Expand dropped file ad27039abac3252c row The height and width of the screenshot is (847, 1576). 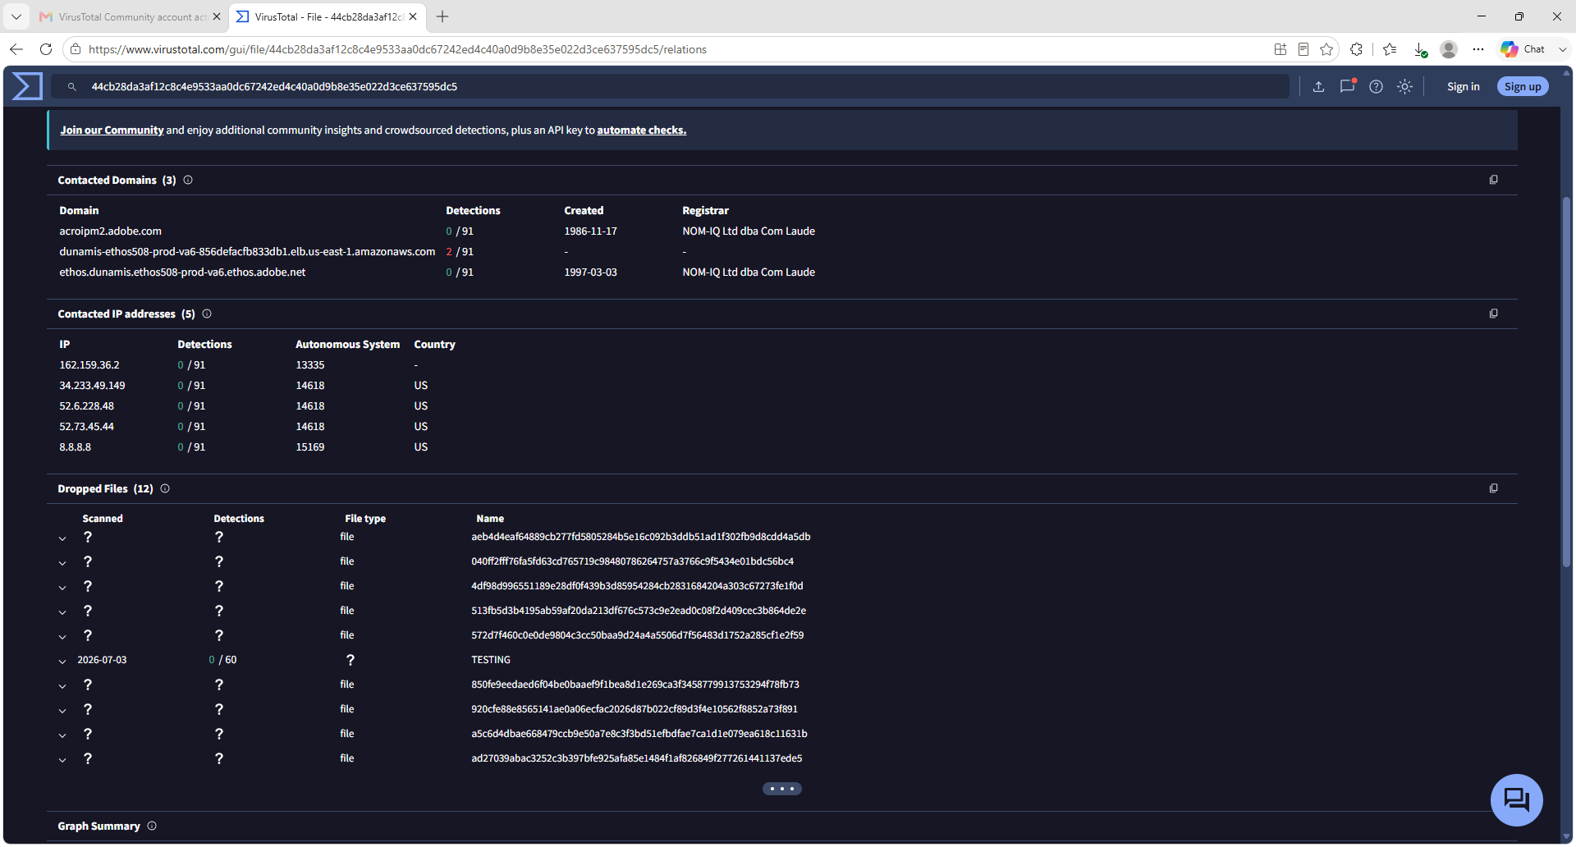pyautogui.click(x=62, y=760)
